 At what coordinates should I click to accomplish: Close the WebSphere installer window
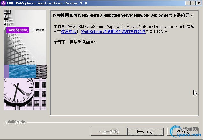coord(199,3)
